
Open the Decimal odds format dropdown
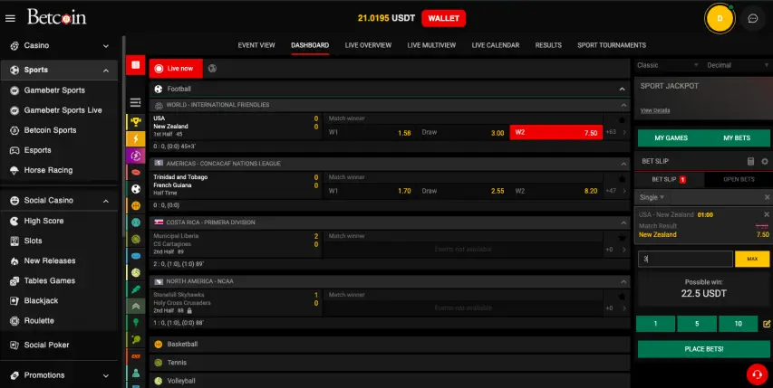click(x=738, y=65)
